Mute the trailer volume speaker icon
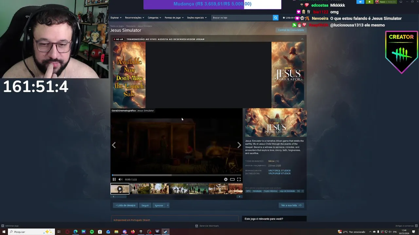Screen dimensions: 419x235 (x=120, y=179)
